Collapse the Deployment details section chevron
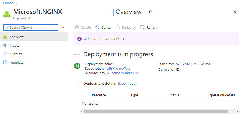 [x=79, y=84]
